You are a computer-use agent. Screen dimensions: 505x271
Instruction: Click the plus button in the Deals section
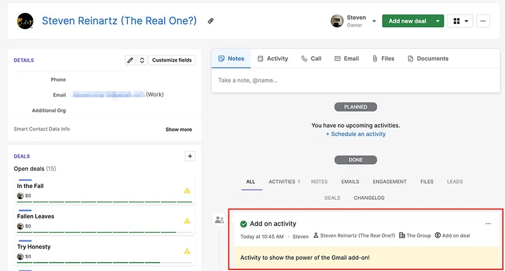coord(190,156)
